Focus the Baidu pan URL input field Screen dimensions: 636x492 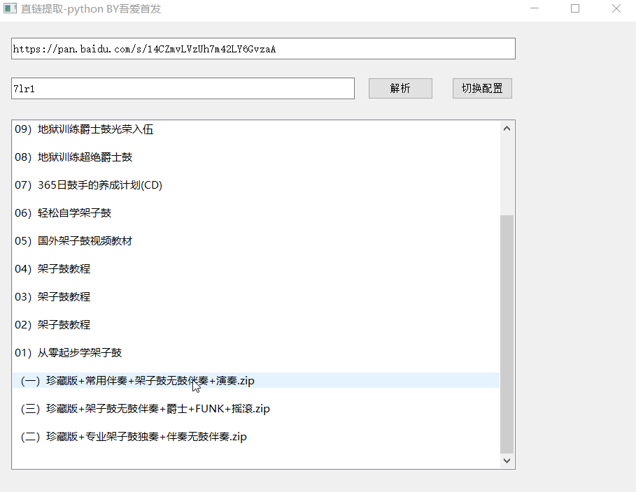(263, 49)
